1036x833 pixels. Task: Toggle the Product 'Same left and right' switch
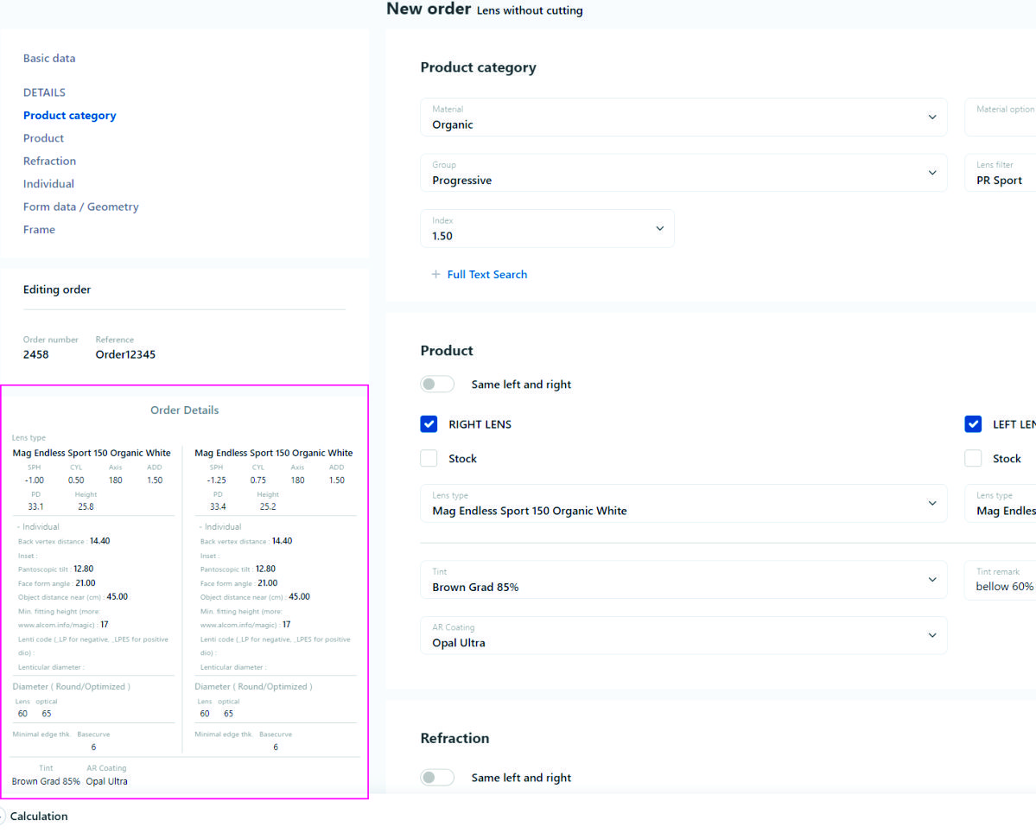[x=437, y=385]
